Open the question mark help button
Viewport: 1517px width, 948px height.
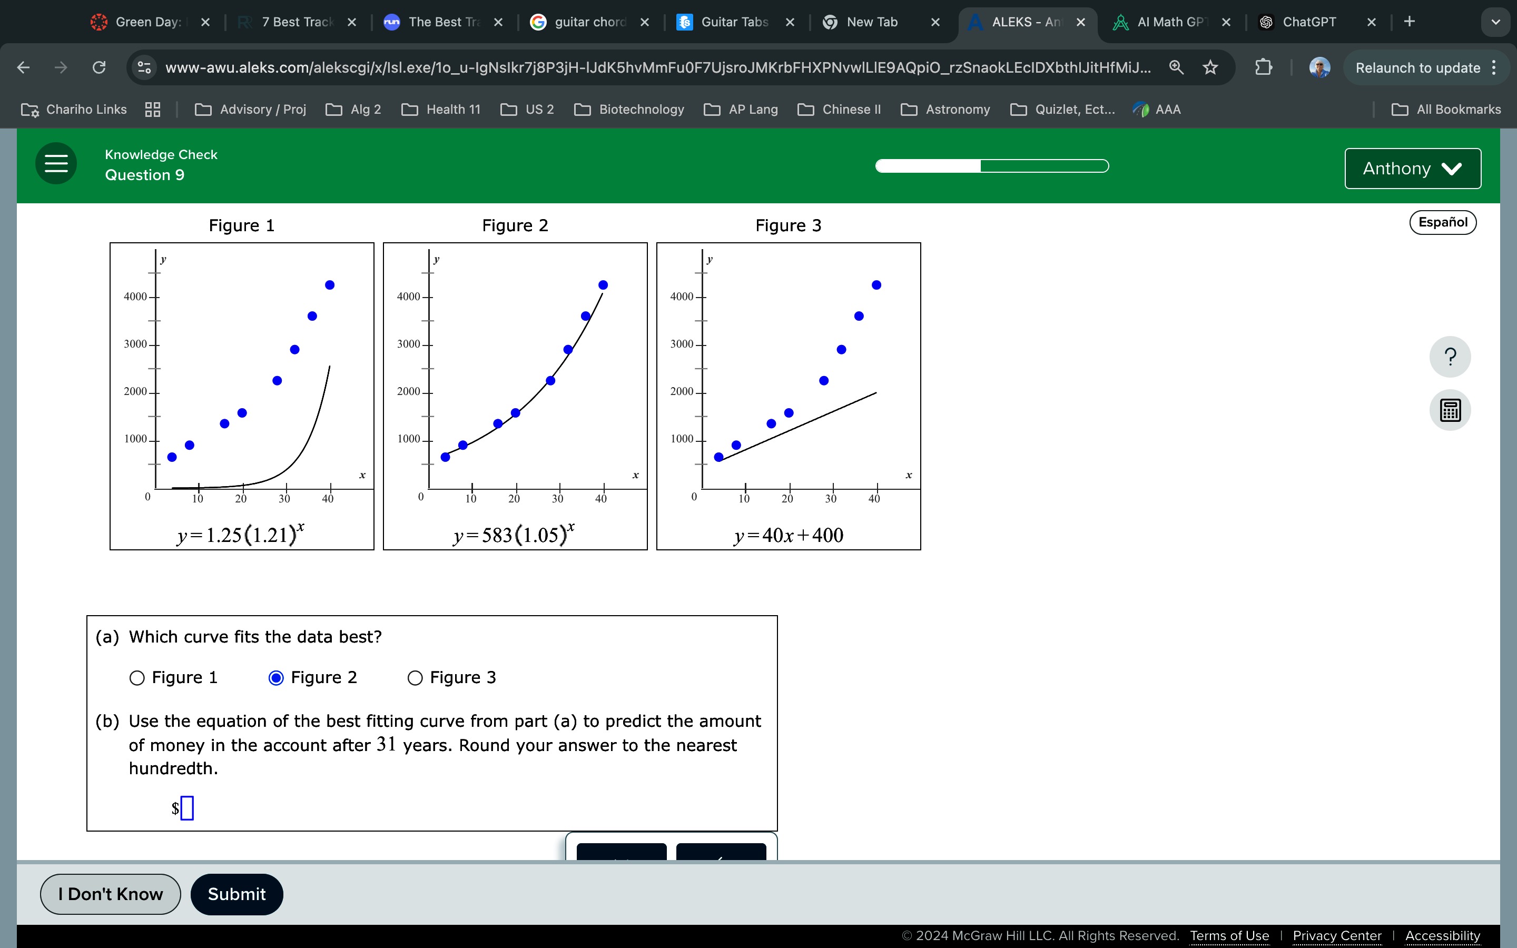coord(1450,357)
